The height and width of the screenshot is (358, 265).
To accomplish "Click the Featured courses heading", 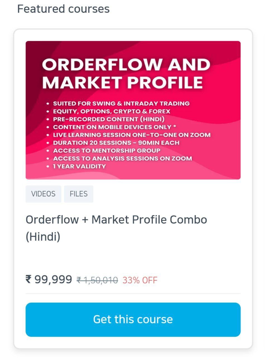I will [63, 9].
